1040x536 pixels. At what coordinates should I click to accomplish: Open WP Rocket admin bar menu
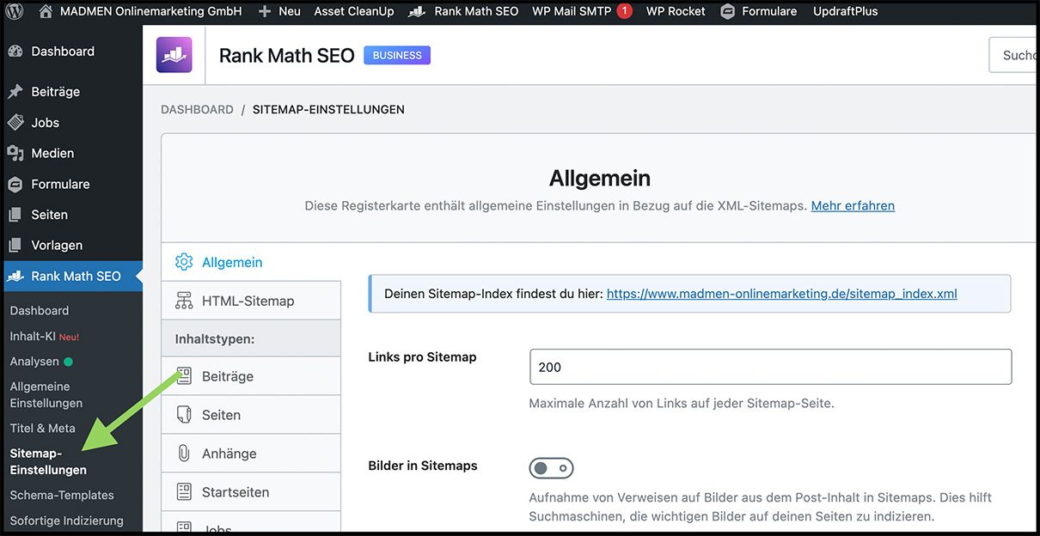pos(676,11)
